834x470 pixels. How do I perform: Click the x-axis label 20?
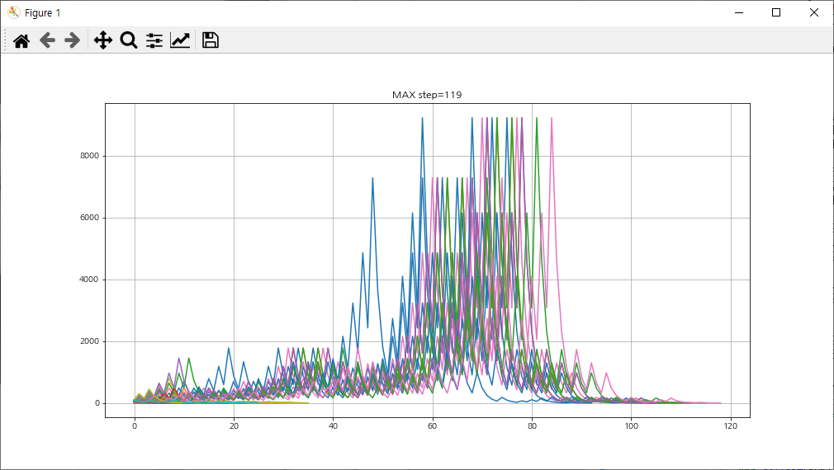(234, 426)
